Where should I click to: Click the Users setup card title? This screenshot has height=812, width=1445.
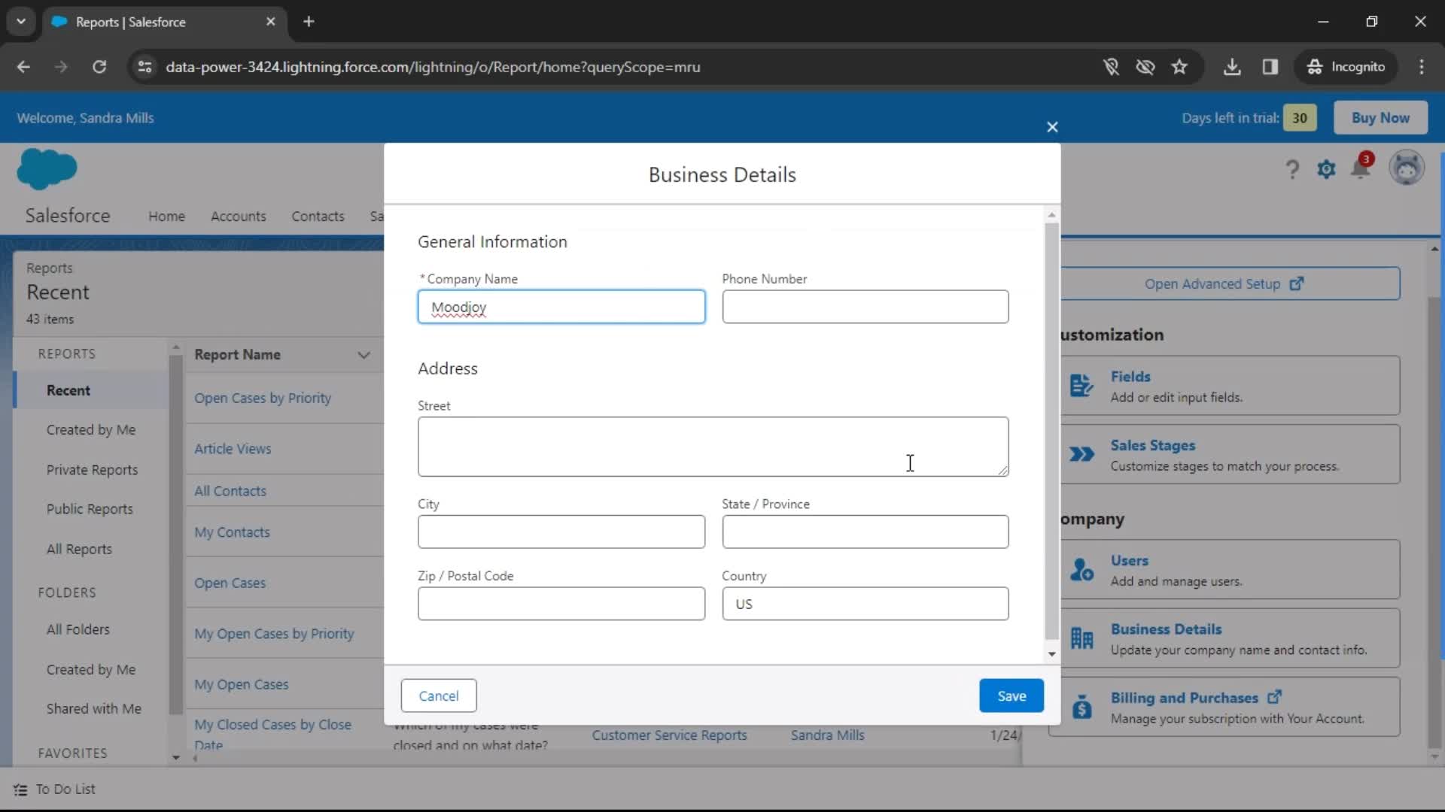(x=1129, y=561)
